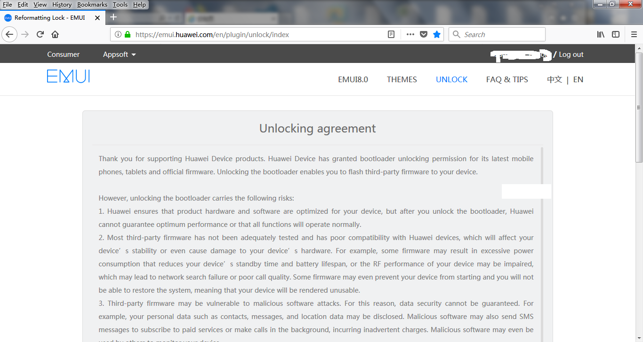Go back with the browser back arrow
Image resolution: width=643 pixels, height=342 pixels.
(9, 34)
